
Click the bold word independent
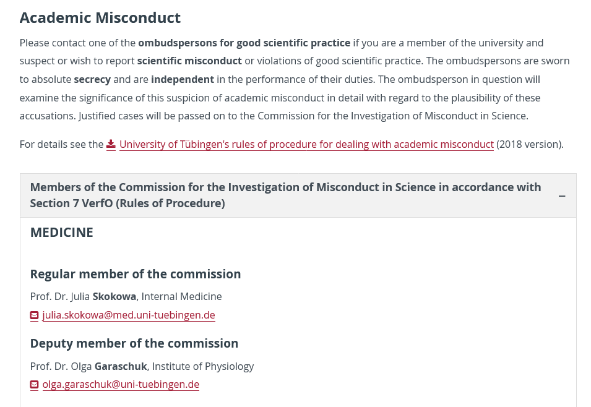[x=183, y=79]
